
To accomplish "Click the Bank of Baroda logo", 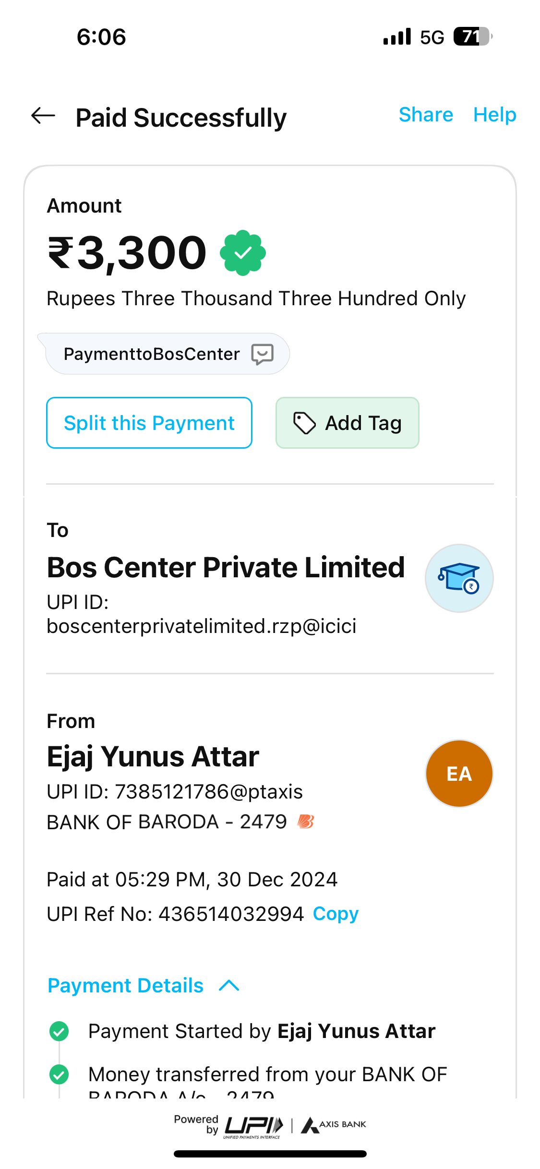I will 306,822.
